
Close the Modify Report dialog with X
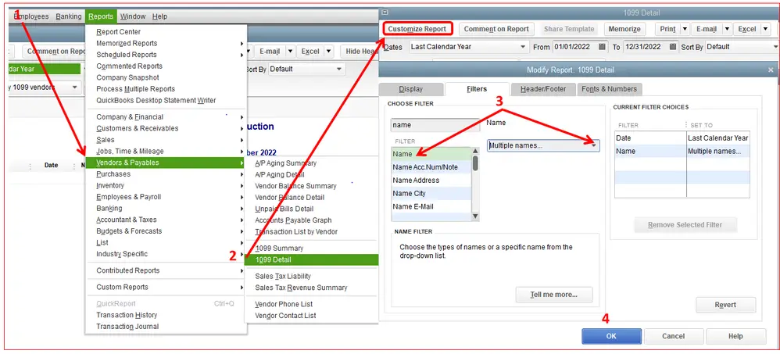[771, 70]
